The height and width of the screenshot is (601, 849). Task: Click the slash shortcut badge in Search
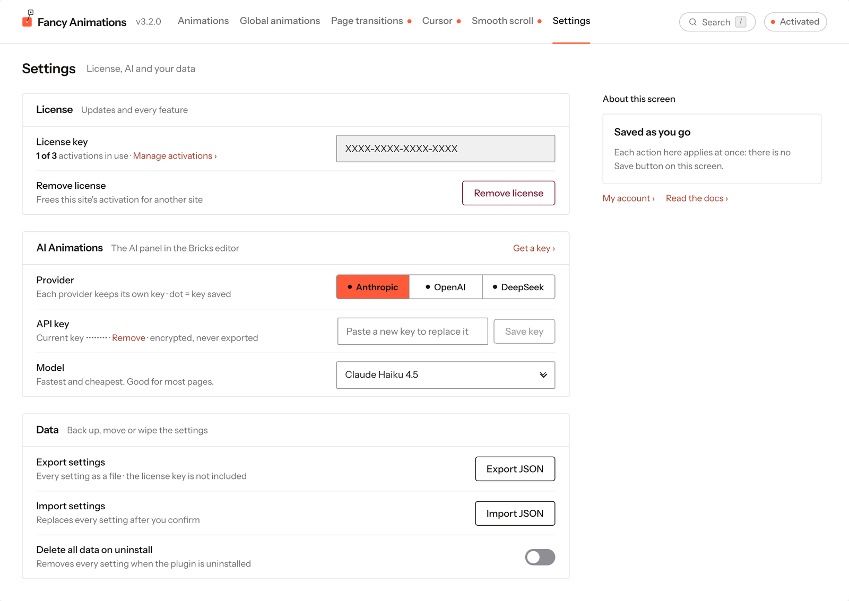741,22
